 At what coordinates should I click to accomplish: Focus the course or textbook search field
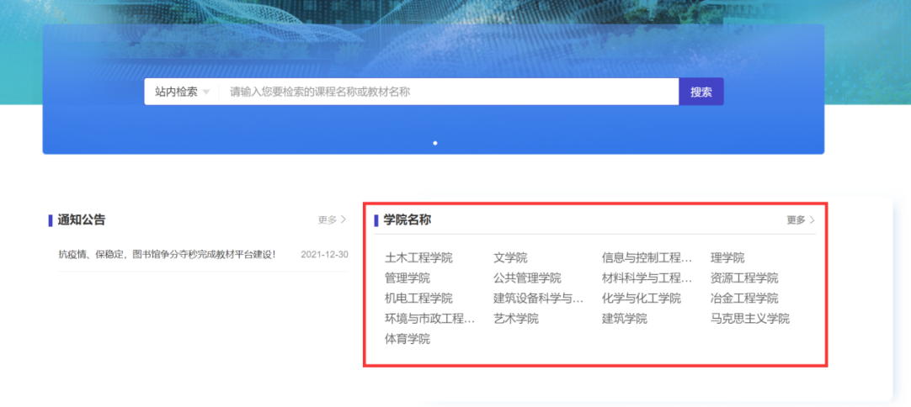pyautogui.click(x=449, y=92)
